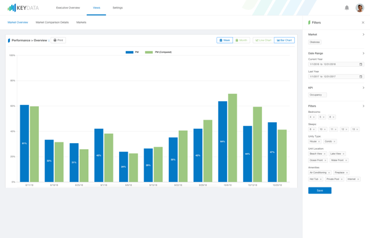This screenshot has width=370, height=238.
Task: Print the performance overview
Action: point(59,40)
